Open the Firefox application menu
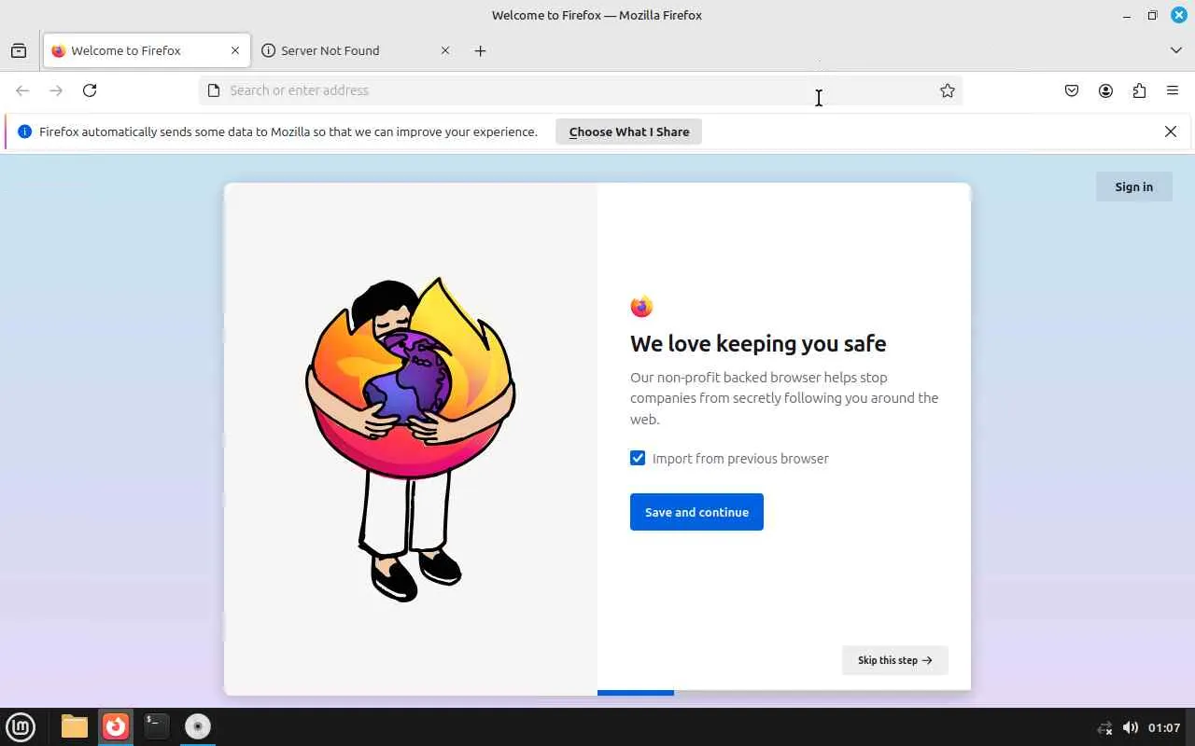 1173,90
